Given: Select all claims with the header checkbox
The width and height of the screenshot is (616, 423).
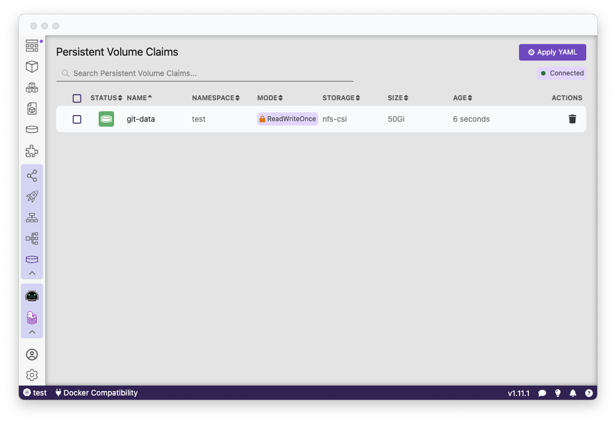Looking at the screenshot, I should pos(77,97).
